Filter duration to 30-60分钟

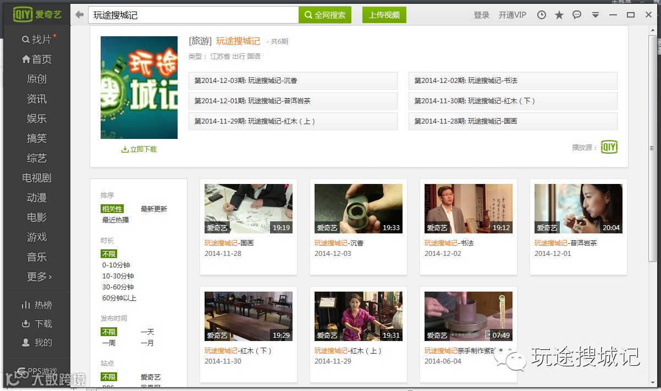[x=118, y=287]
